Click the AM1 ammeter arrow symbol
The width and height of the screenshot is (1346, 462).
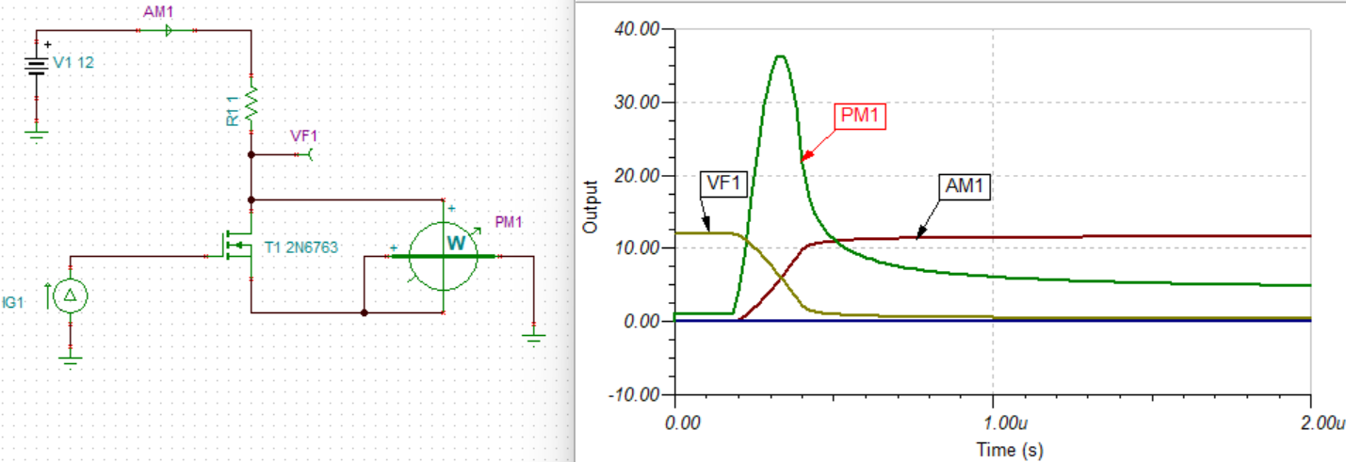[x=168, y=31]
